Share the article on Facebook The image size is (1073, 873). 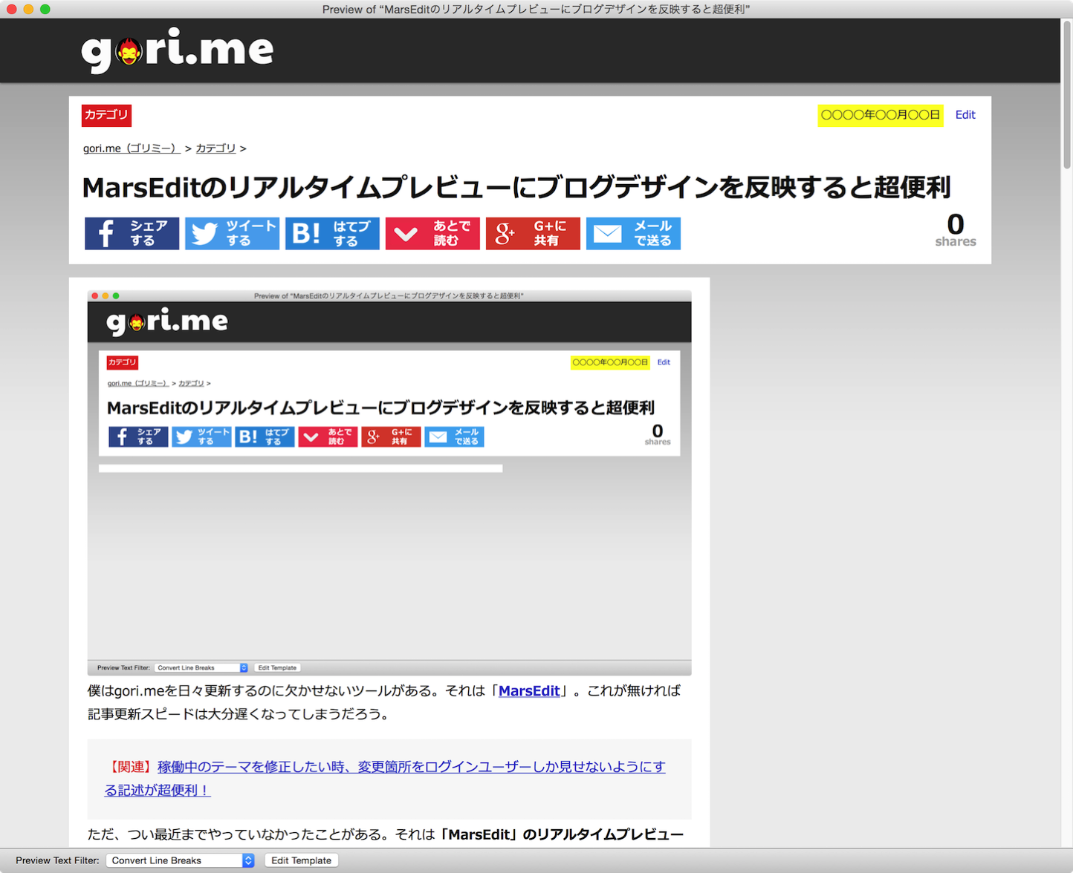(x=132, y=233)
